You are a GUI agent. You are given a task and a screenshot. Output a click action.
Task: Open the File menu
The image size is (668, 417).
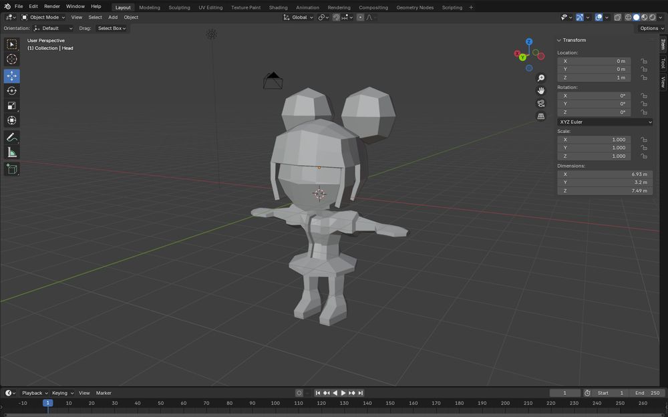coord(19,7)
